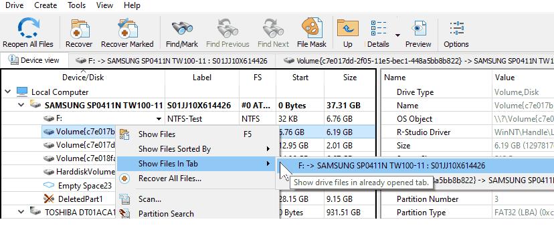Click the Label column header

202,78
